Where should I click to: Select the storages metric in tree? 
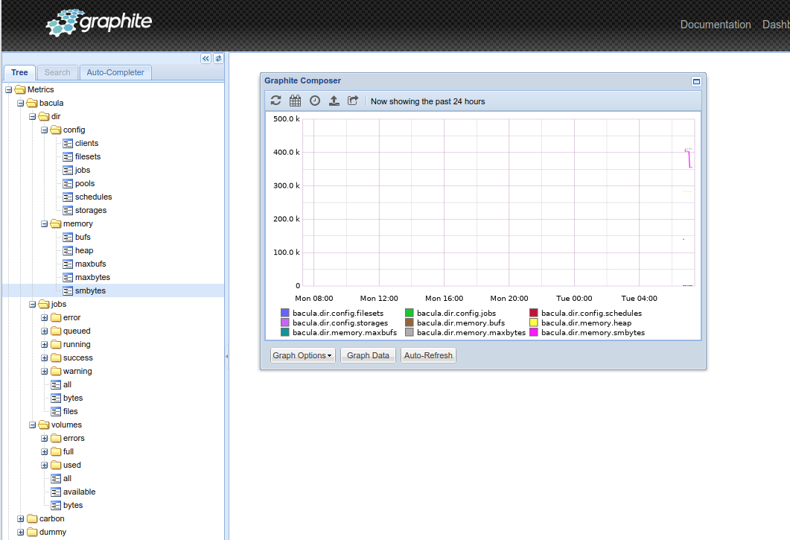click(x=91, y=210)
